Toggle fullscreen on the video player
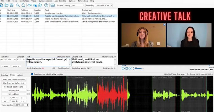 tap(133, 68)
